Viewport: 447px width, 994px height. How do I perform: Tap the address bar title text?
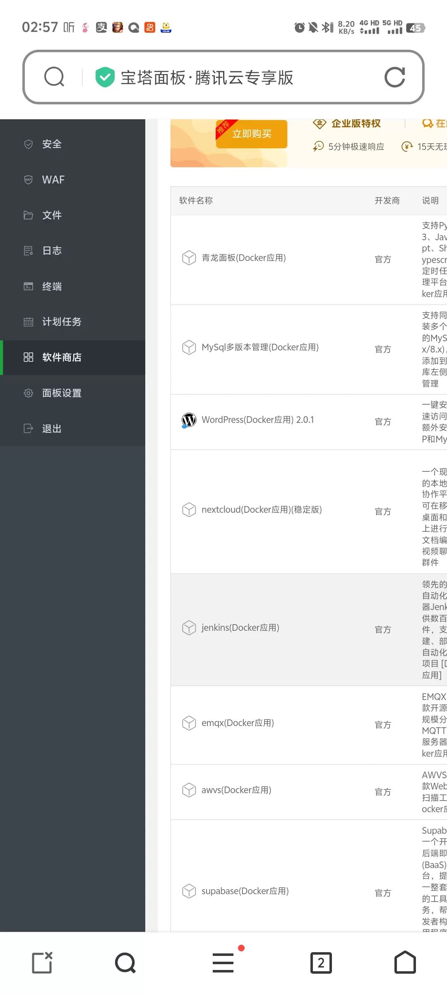(x=207, y=77)
